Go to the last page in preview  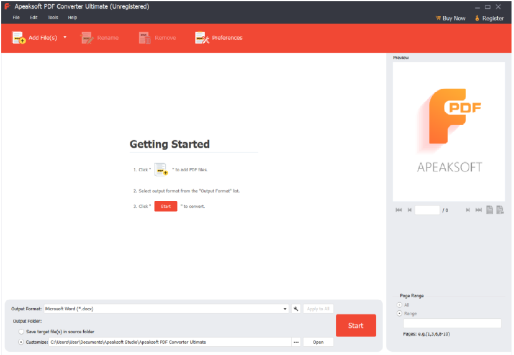tap(479, 210)
